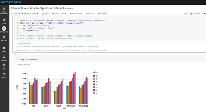Select legend color swatch I
Screen dimensions: 206x112
pyautogui.click(x=94, y=90)
